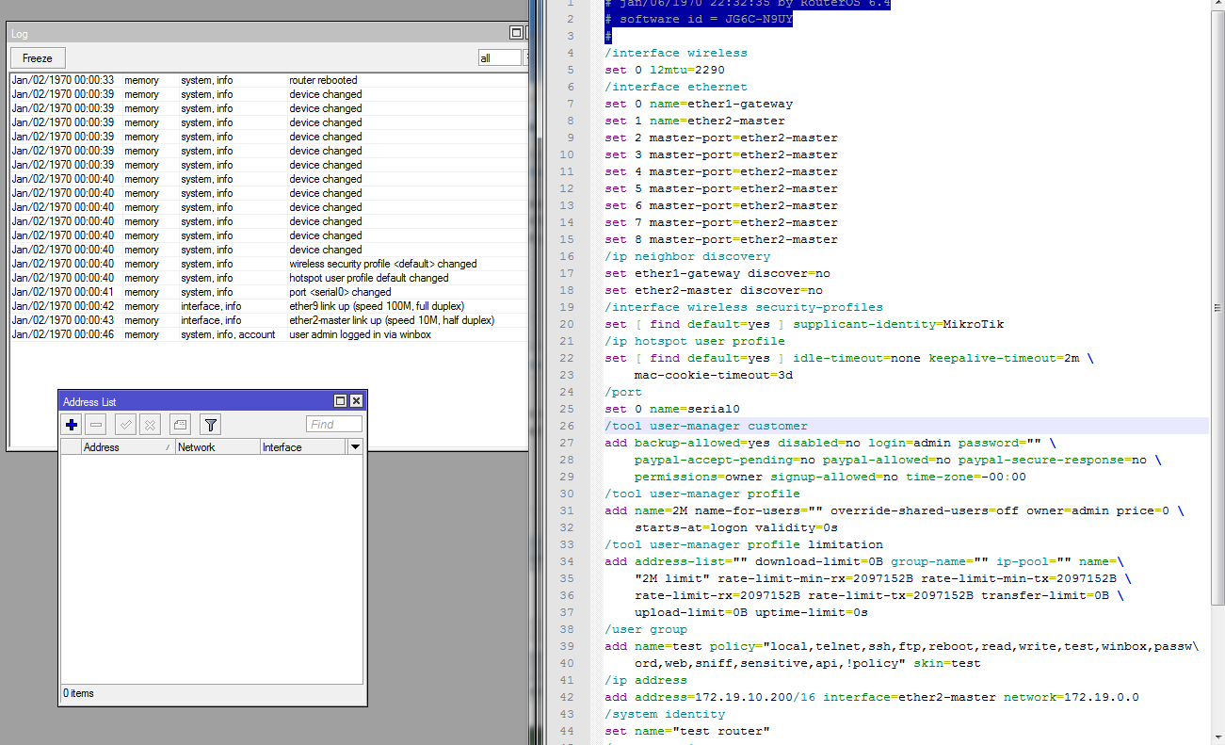Click '/interface wireless security-profiles' line
Viewport: 1225px width, 745px height.
coord(744,307)
